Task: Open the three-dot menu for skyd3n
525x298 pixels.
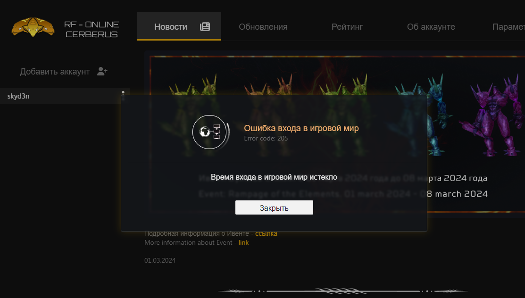Action: pyautogui.click(x=123, y=96)
